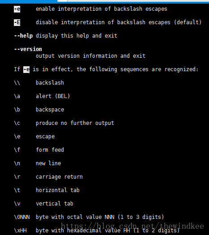Click the \a escape sequence
Image resolution: width=209 pixels, height=235 pixels.
(x=17, y=96)
